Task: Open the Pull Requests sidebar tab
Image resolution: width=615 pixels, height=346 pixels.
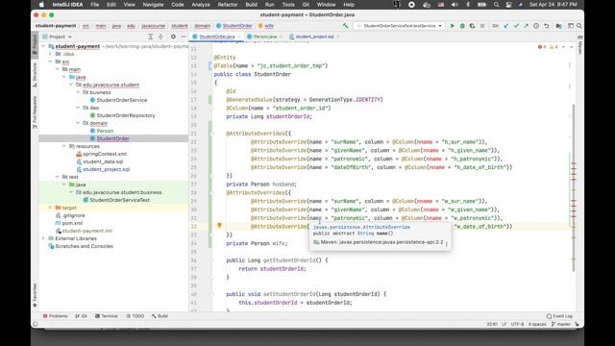Action: [x=35, y=112]
